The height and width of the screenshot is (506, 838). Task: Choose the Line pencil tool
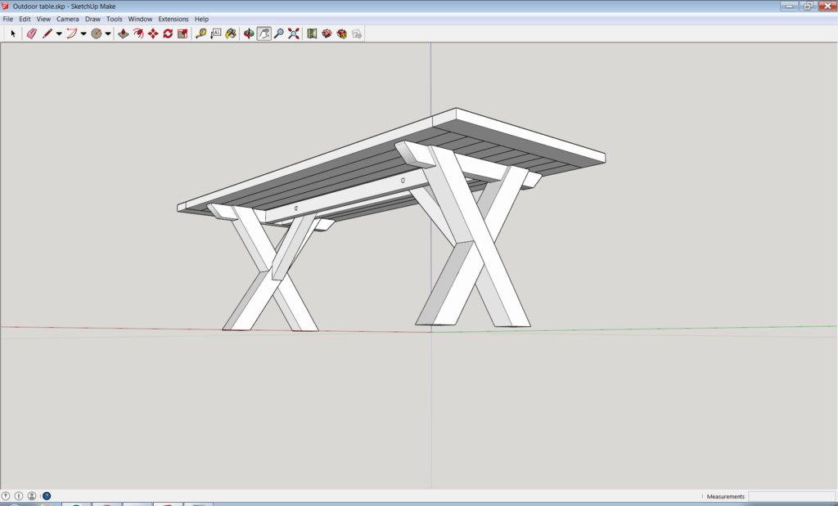[47, 34]
